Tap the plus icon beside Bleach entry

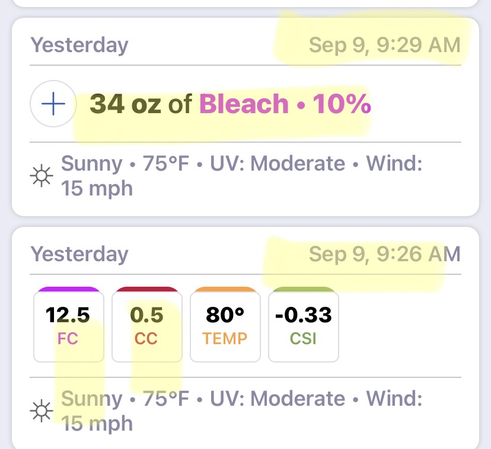pyautogui.click(x=53, y=104)
